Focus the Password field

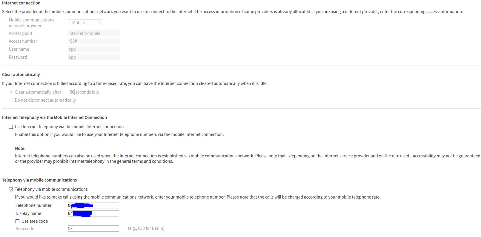pos(93,57)
